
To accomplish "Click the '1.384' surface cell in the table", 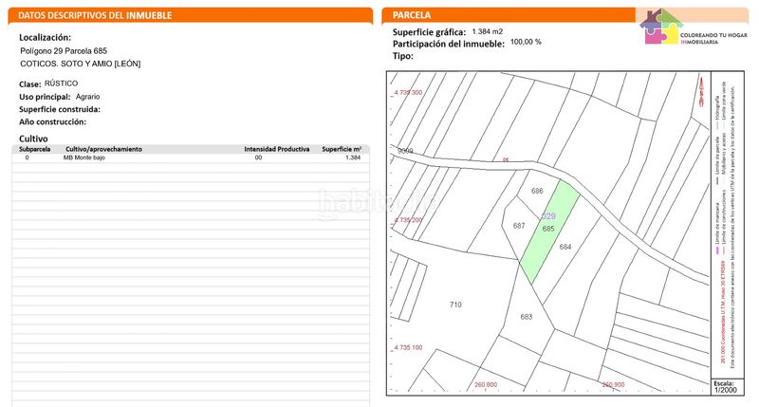I will click(x=353, y=157).
